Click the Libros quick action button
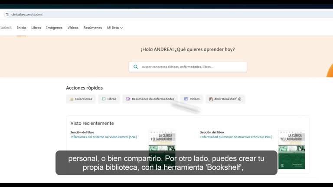Image resolution: width=333 pixels, height=187 pixels. click(x=109, y=99)
